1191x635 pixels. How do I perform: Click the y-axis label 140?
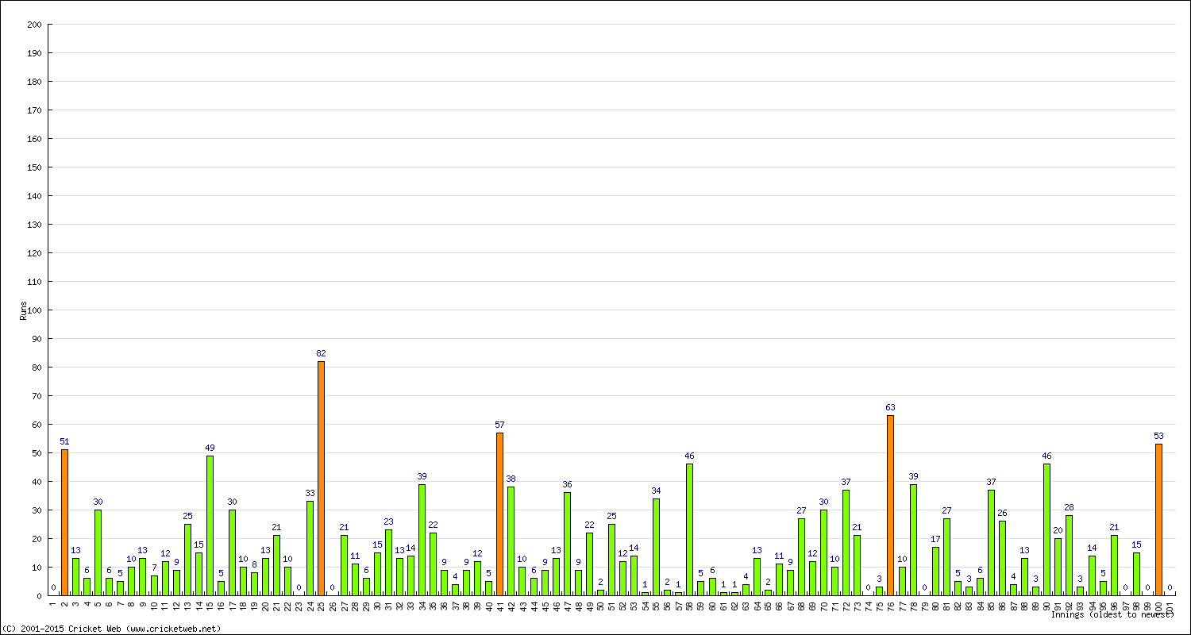34,196
